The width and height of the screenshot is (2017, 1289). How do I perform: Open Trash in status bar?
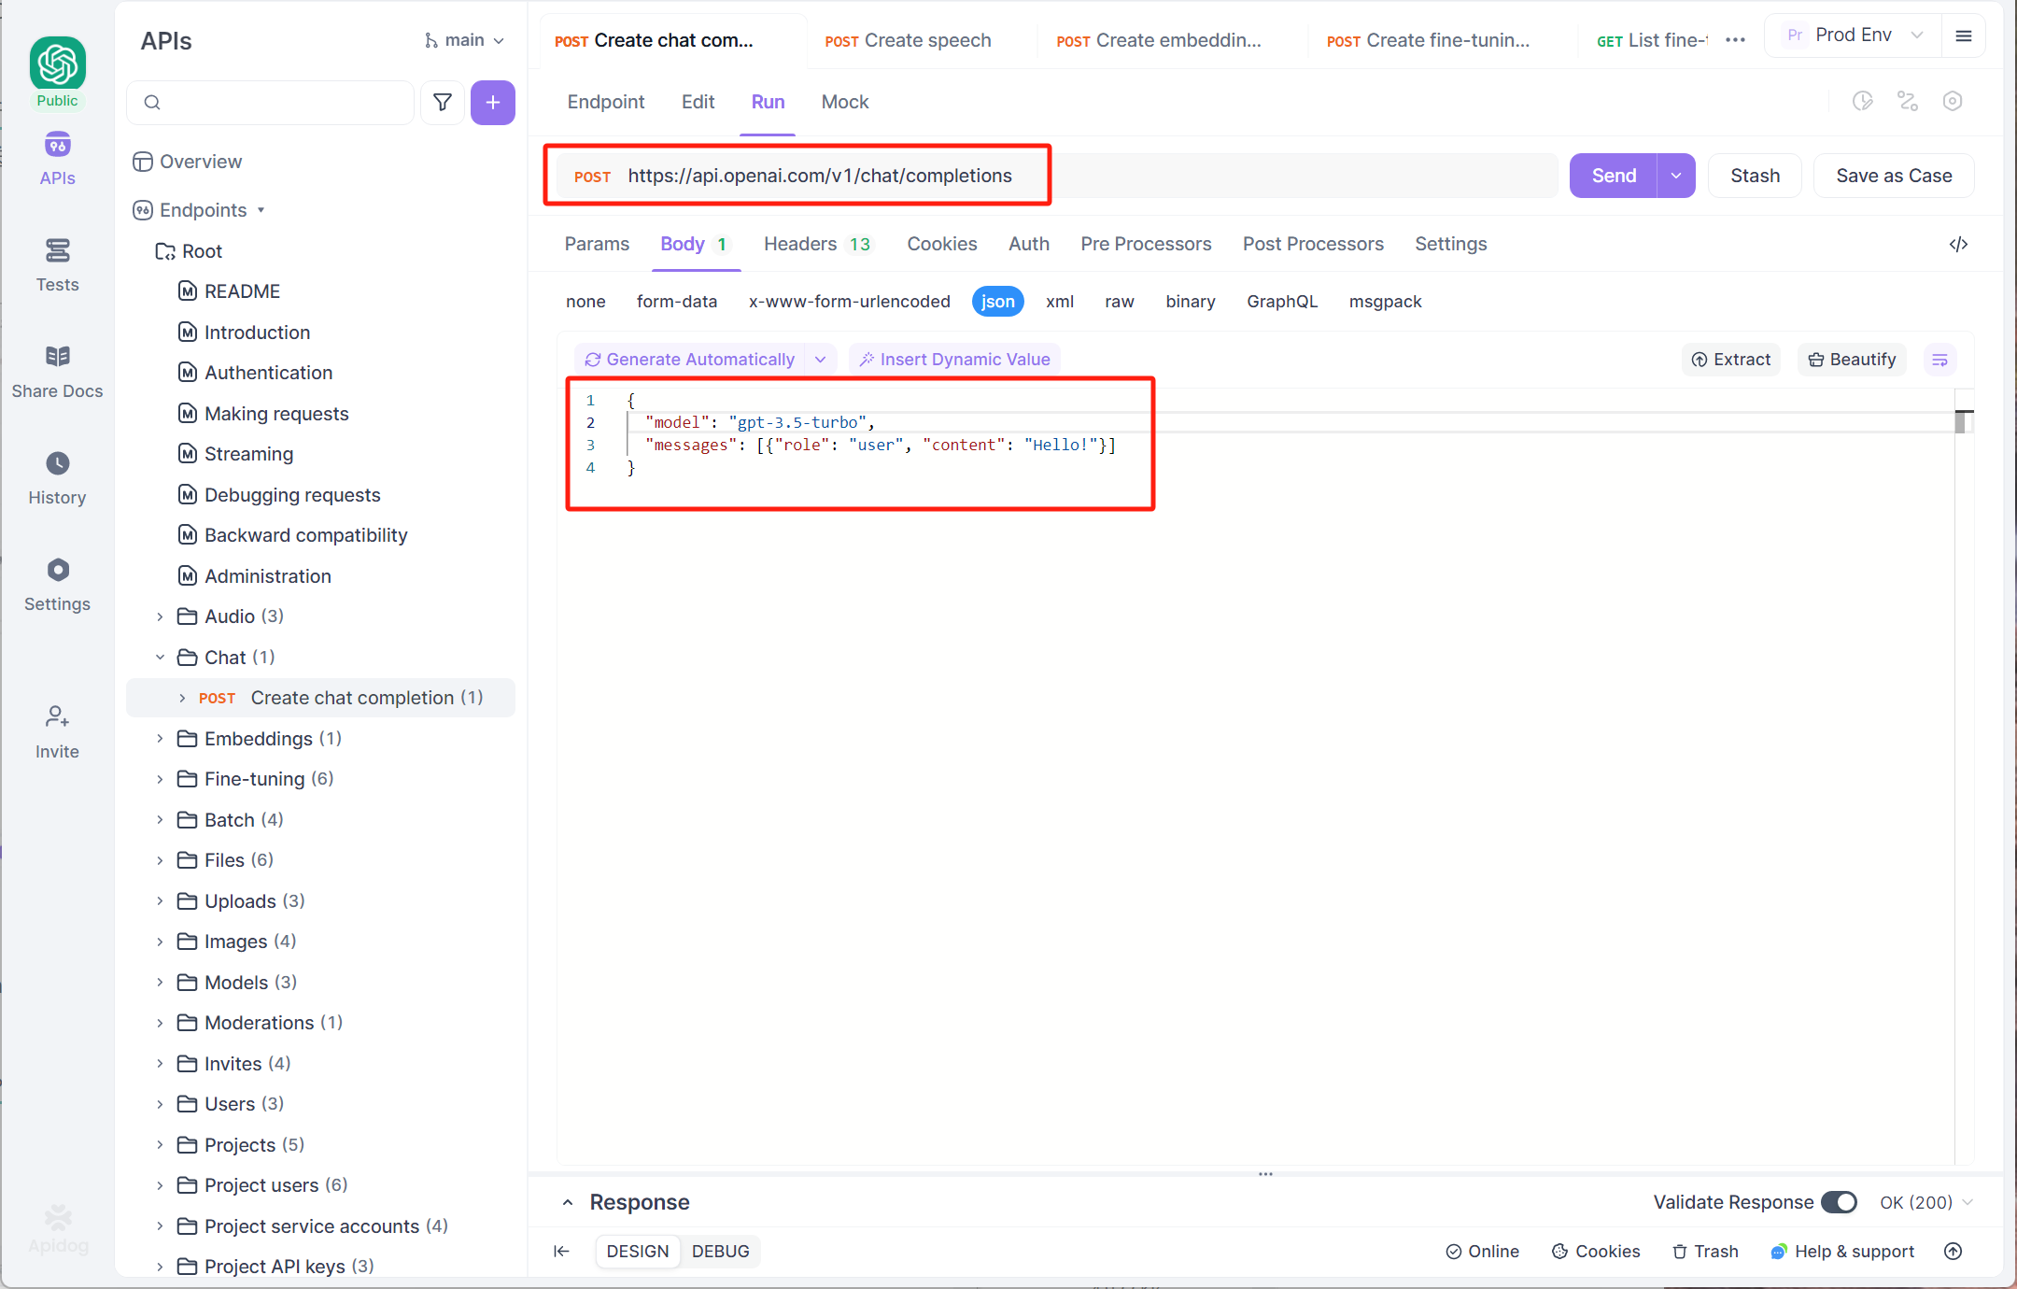tap(1705, 1252)
